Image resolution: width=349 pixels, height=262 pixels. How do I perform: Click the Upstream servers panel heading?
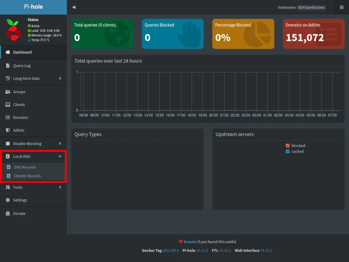coord(234,134)
